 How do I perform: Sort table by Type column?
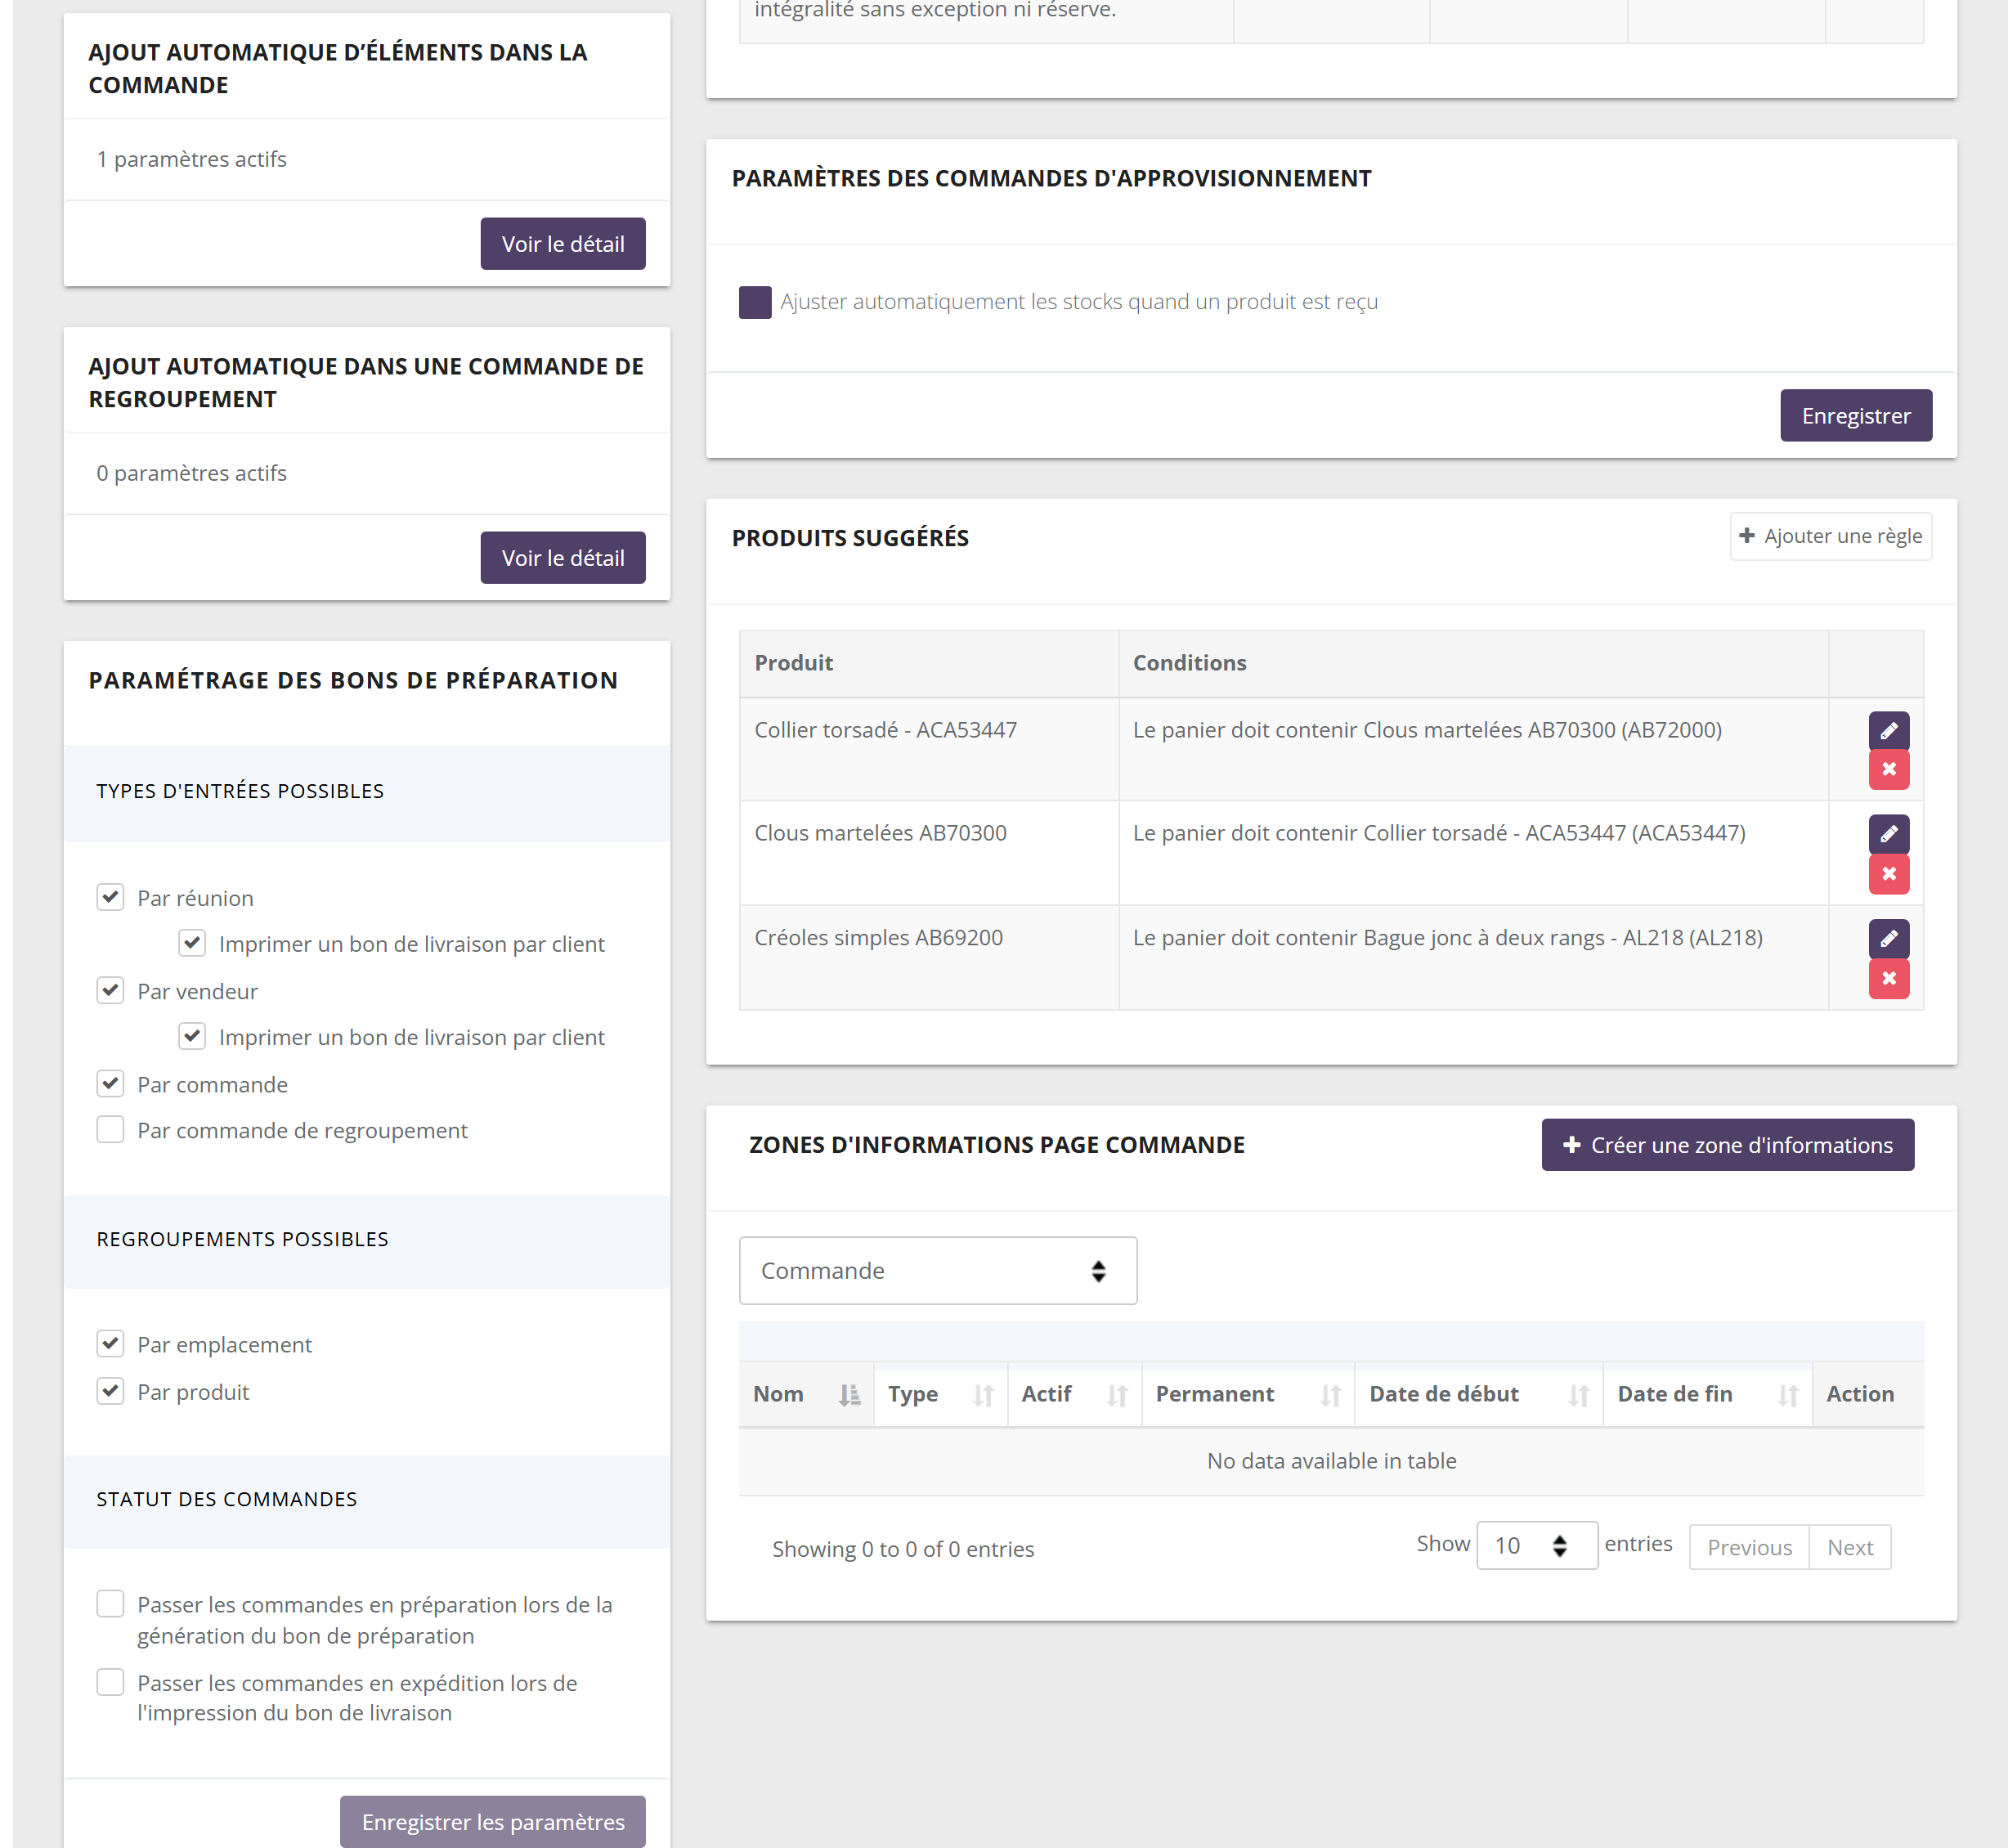940,1394
